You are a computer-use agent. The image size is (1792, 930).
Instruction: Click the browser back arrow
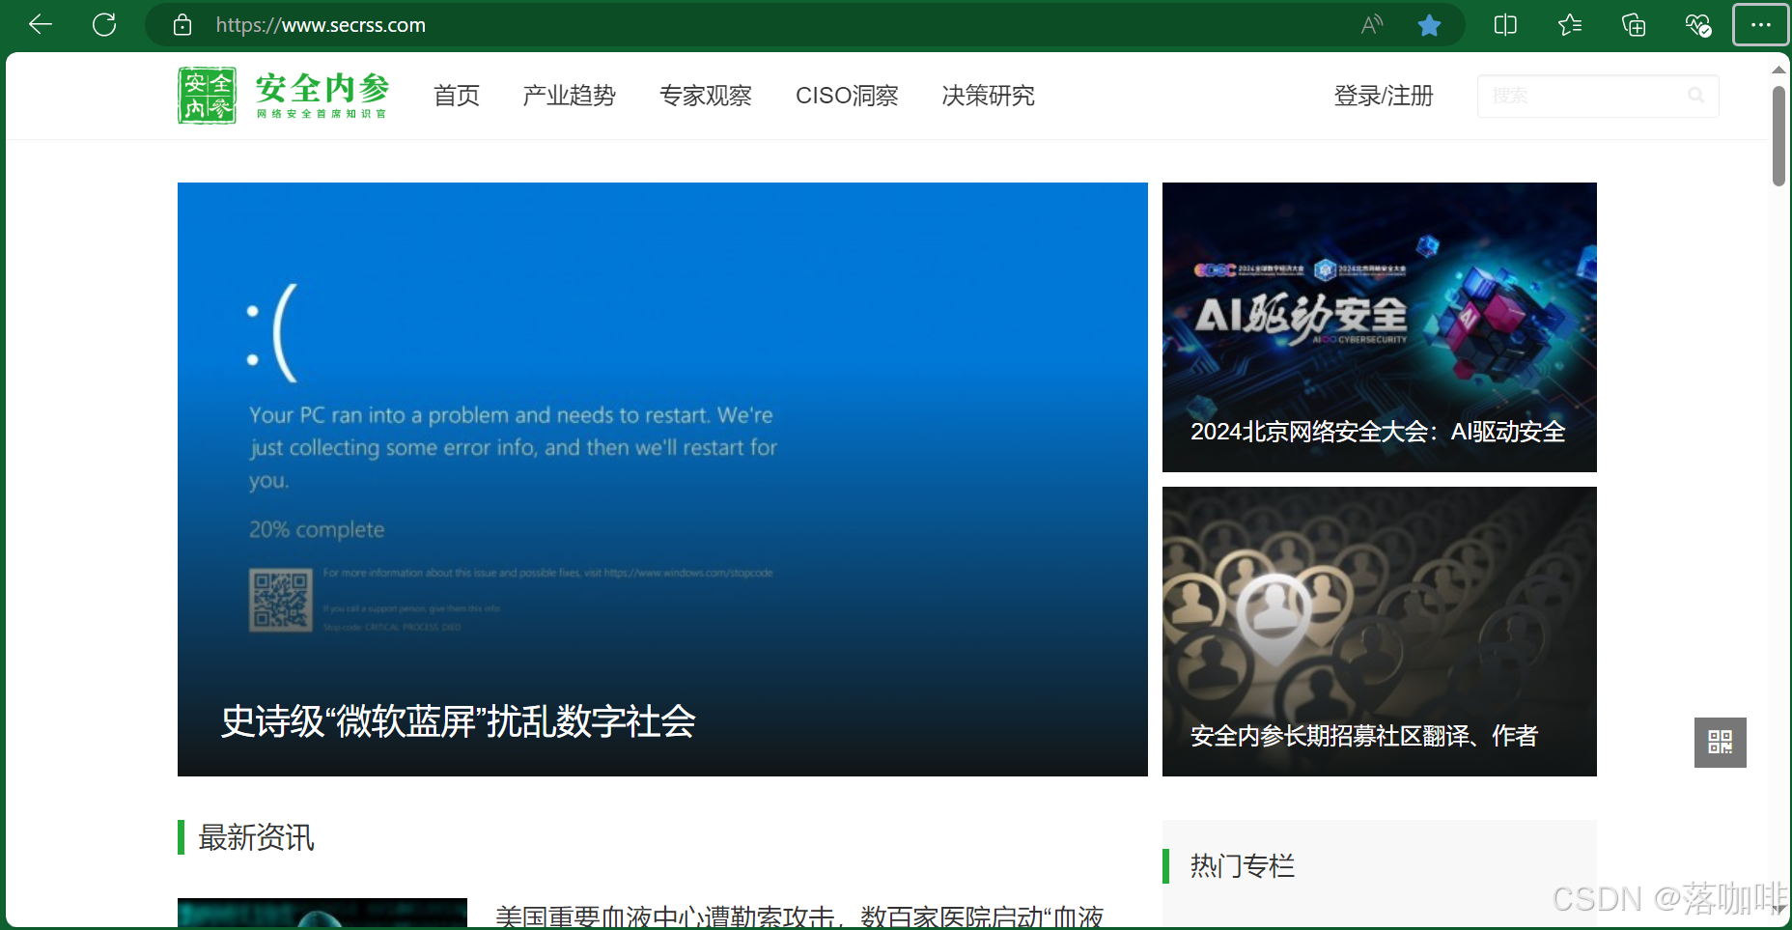(41, 24)
